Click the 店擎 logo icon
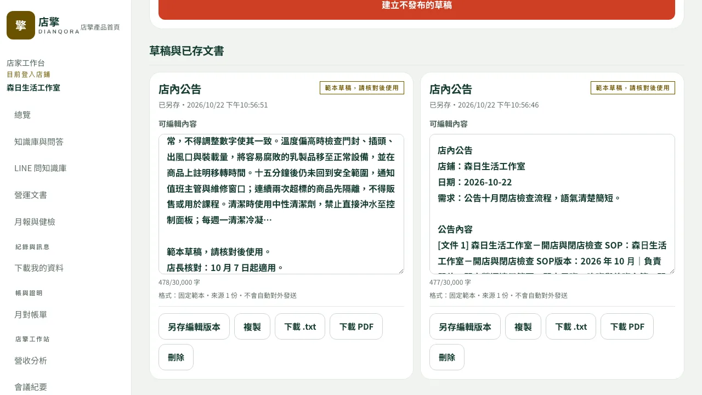This screenshot has height=395, width=702. [21, 25]
